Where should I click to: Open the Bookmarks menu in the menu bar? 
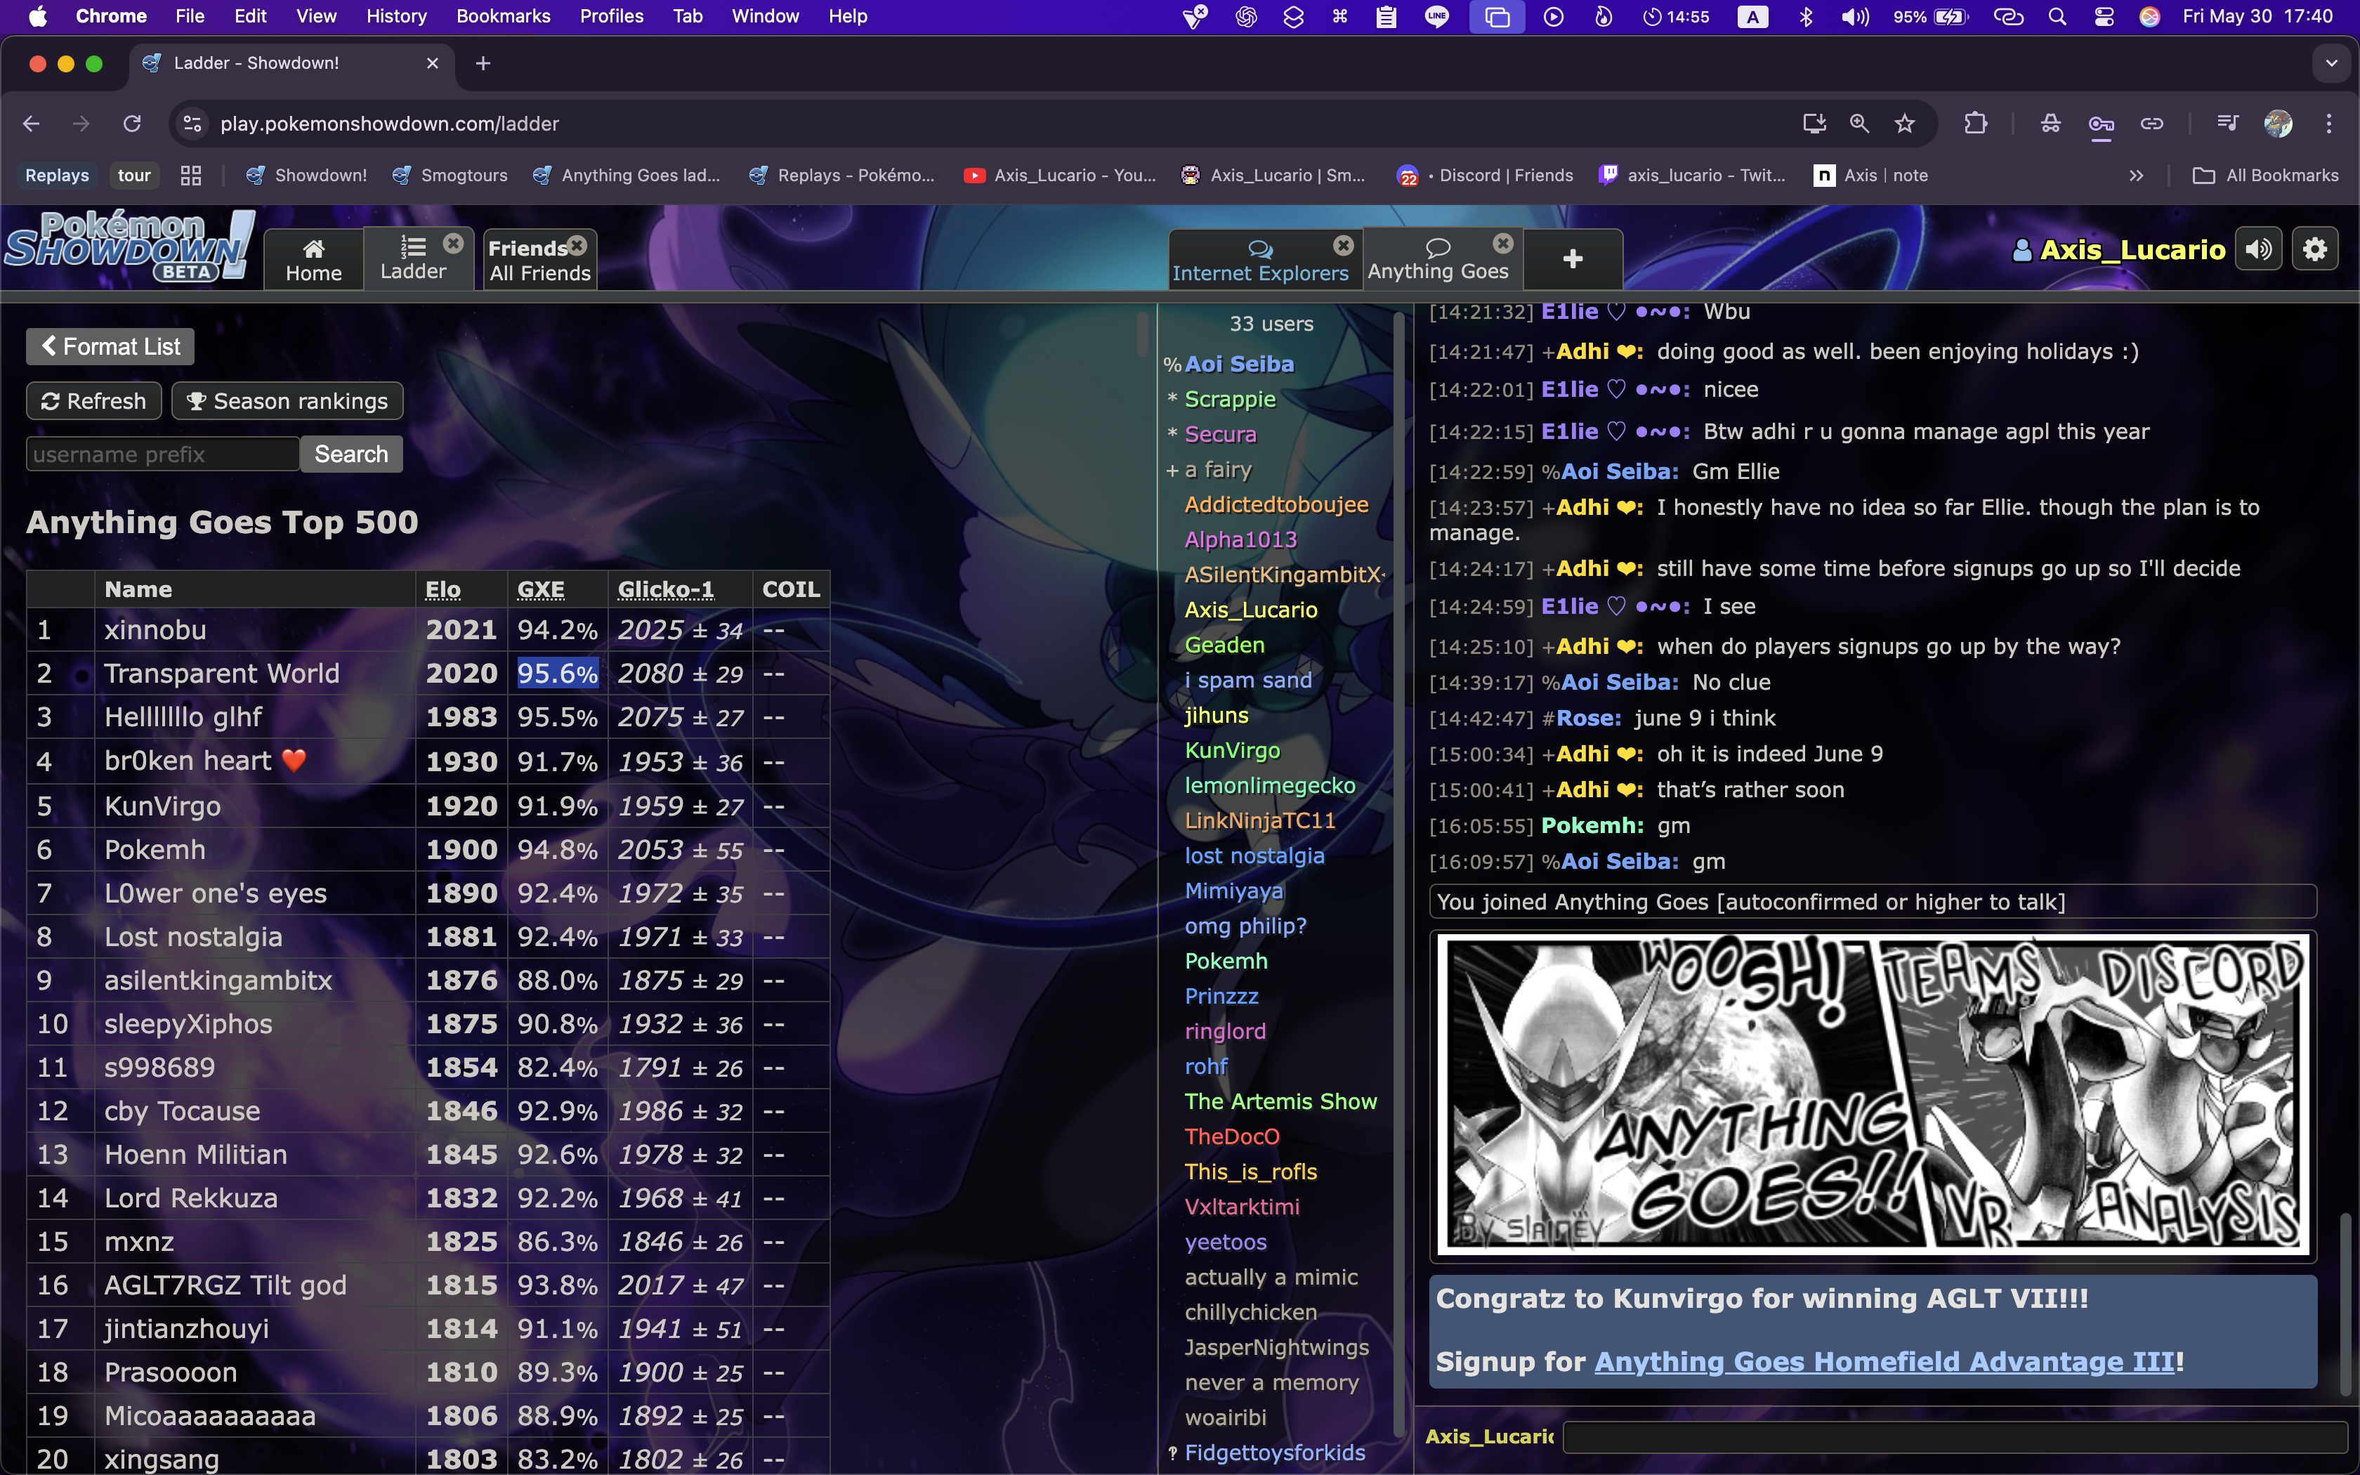[503, 17]
